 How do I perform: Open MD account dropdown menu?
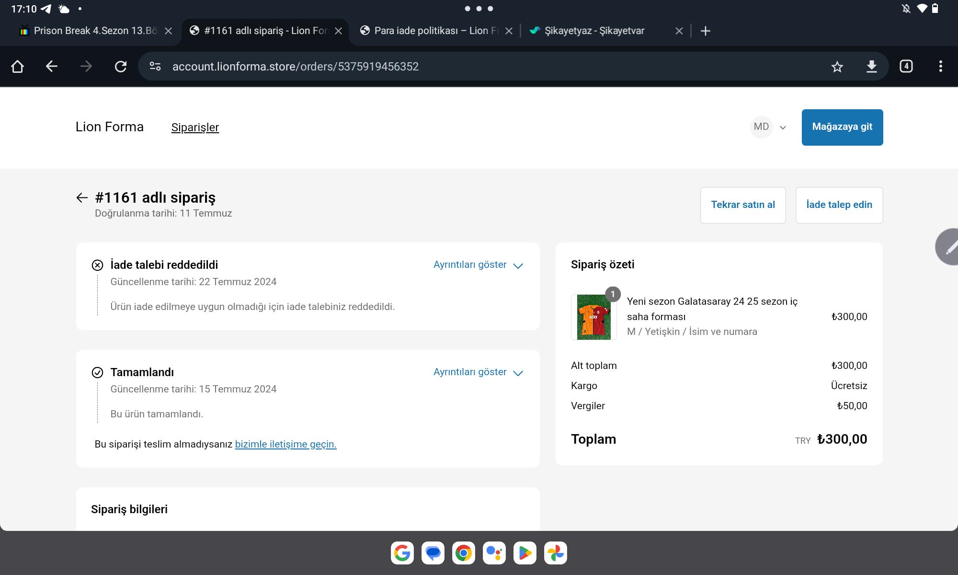768,127
